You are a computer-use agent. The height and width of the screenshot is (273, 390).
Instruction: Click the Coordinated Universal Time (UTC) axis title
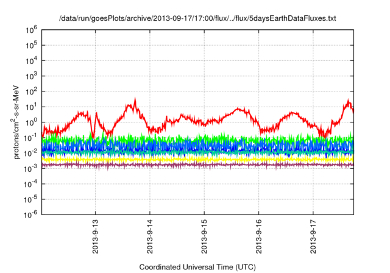coord(197,267)
